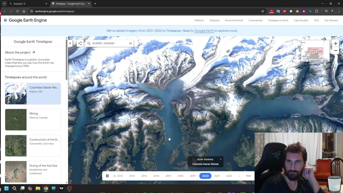The image size is (343, 193).
Task: Open the Platform nav menu
Action: click(x=199, y=20)
